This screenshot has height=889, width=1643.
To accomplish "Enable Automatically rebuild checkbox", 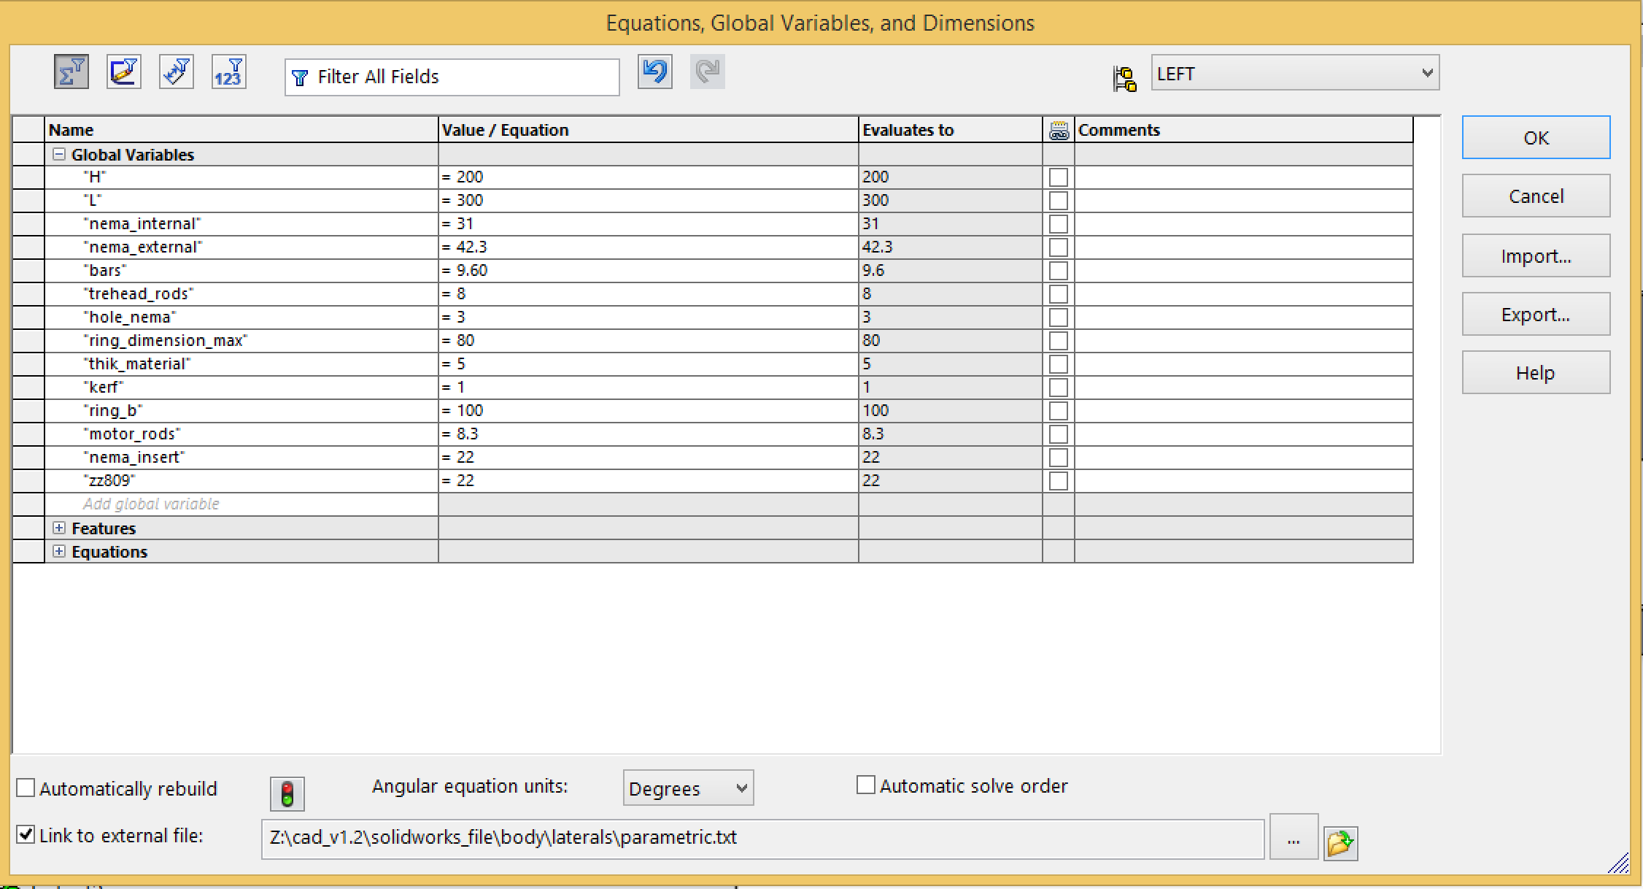I will coord(26,788).
